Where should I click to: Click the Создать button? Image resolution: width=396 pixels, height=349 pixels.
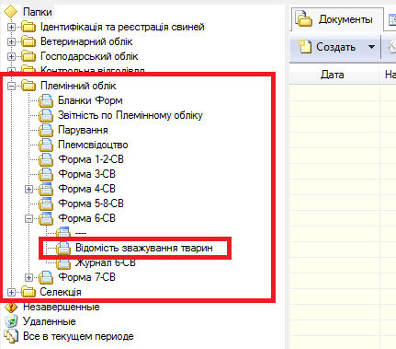(328, 47)
